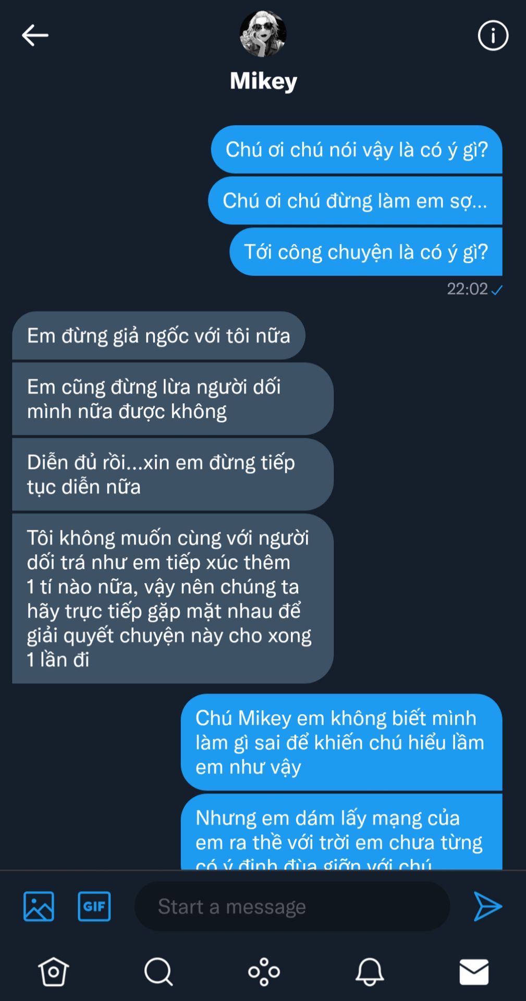Tap the send message arrow

(487, 906)
